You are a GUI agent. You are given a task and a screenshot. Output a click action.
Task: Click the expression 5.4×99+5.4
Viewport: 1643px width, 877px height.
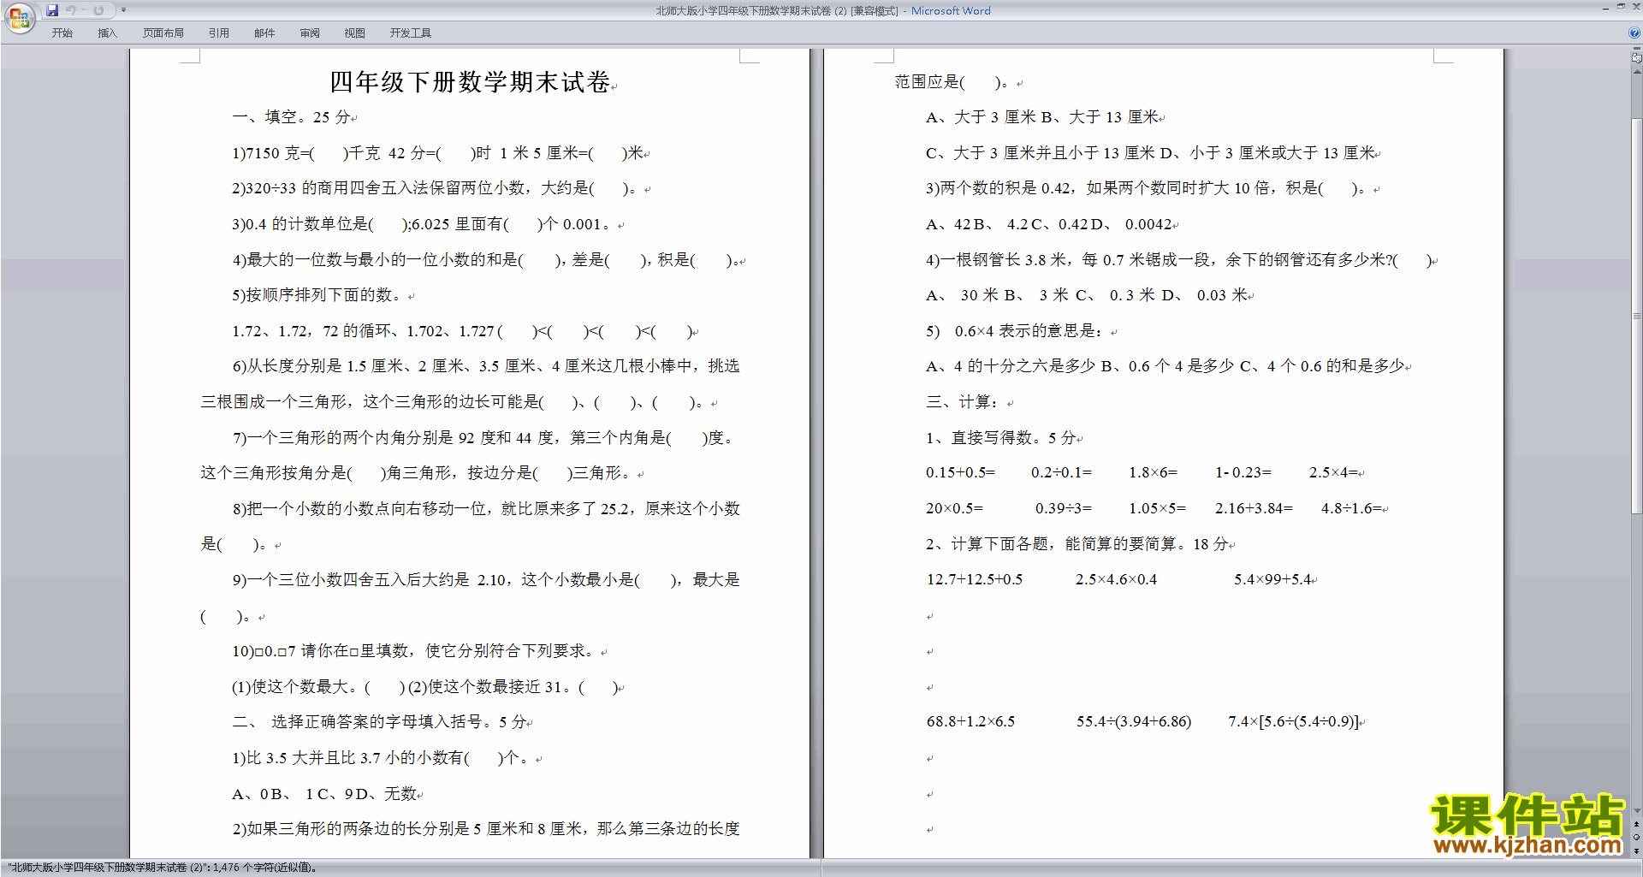click(x=1273, y=580)
